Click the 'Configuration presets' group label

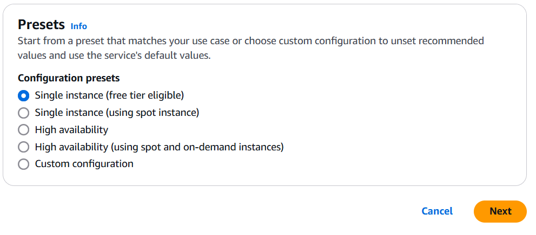(x=69, y=78)
